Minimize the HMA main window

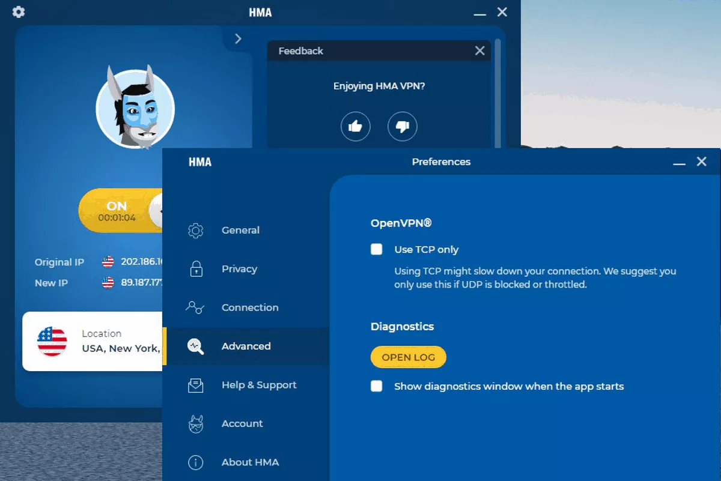[479, 13]
